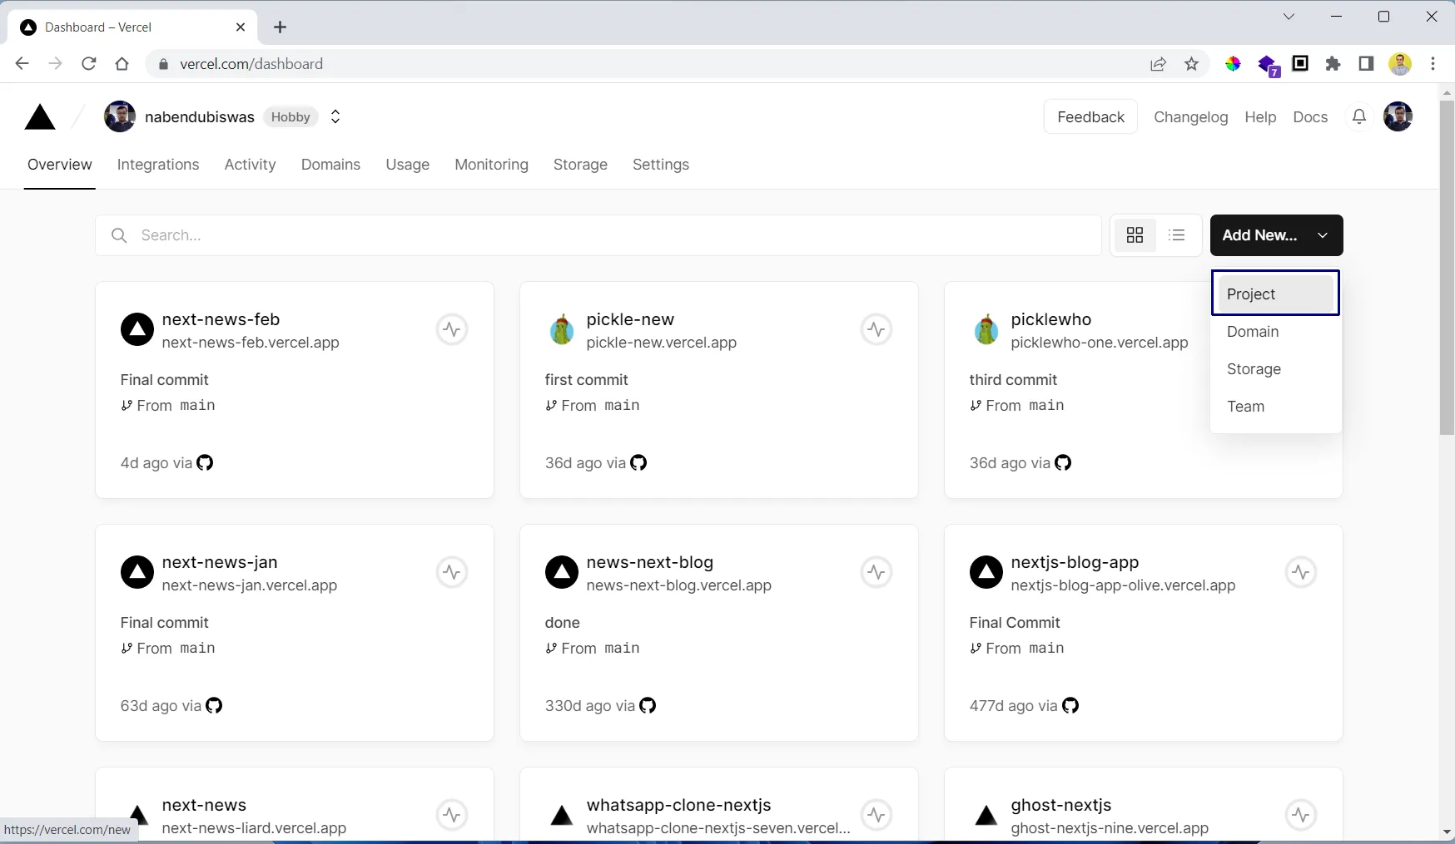Select Storage from Add New menu

(1275, 369)
